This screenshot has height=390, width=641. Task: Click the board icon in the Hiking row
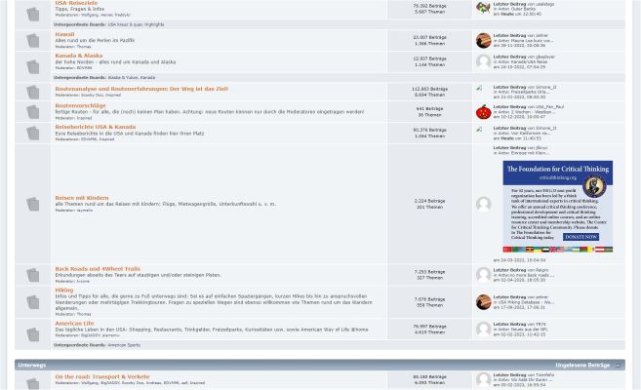pyautogui.click(x=33, y=302)
